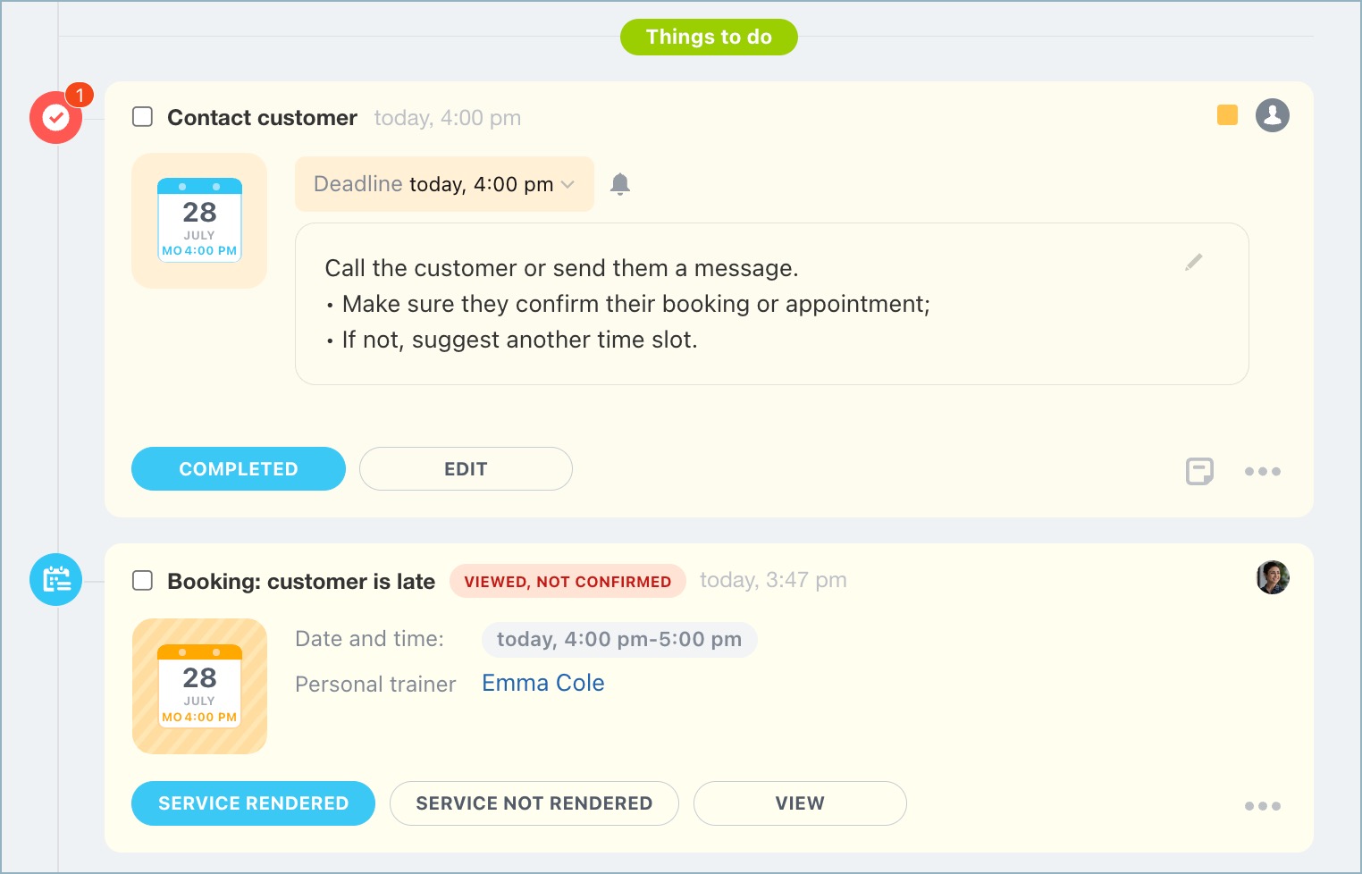
Task: Click the blue booking calendar timeline icon
Action: coord(55,580)
